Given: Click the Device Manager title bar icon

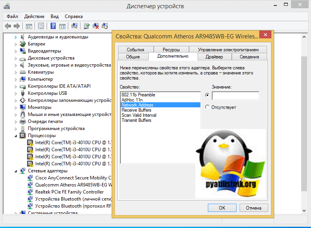Looking at the screenshot, I should tap(7, 6).
